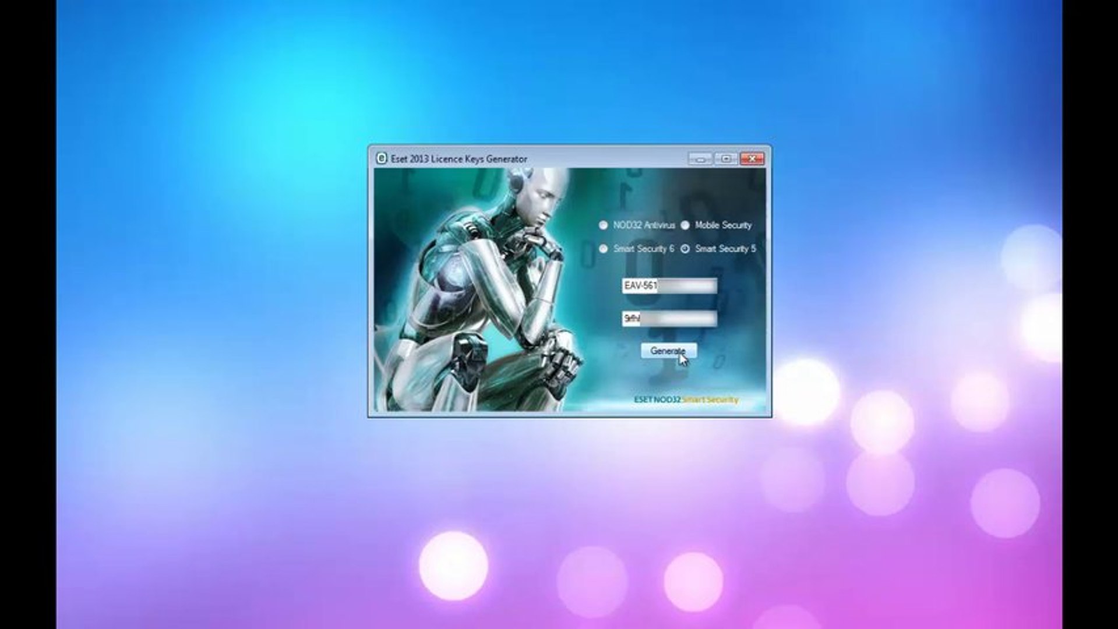Maximize the Licence Keys Generator window
The width and height of the screenshot is (1118, 629).
point(726,158)
